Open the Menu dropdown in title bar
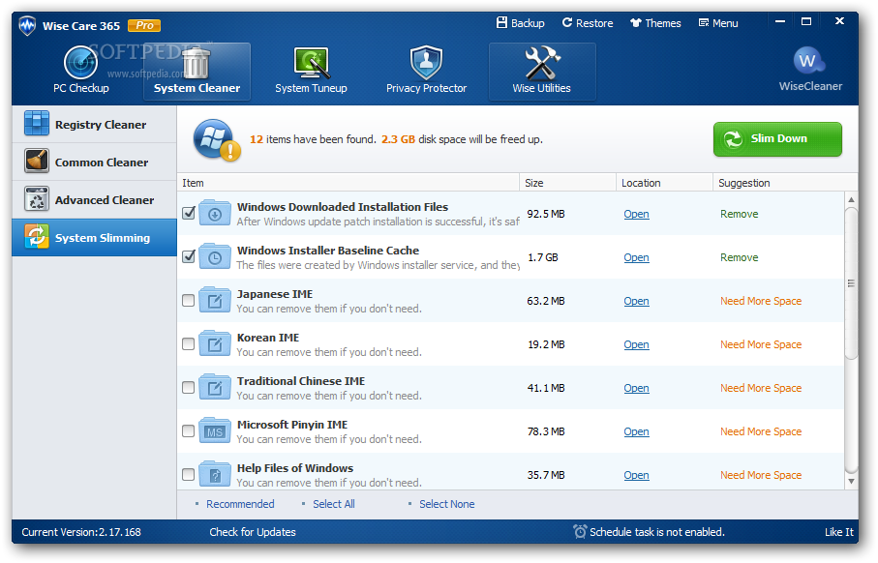The width and height of the screenshot is (878, 563). 718,23
